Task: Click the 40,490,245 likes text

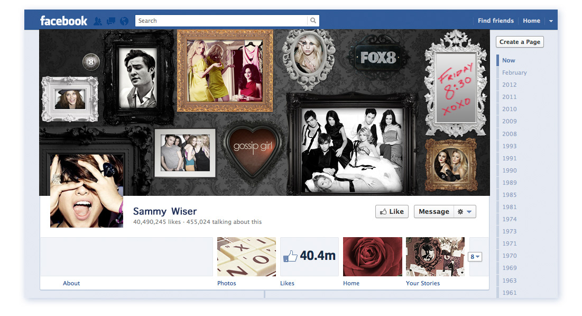Action: click(x=157, y=222)
